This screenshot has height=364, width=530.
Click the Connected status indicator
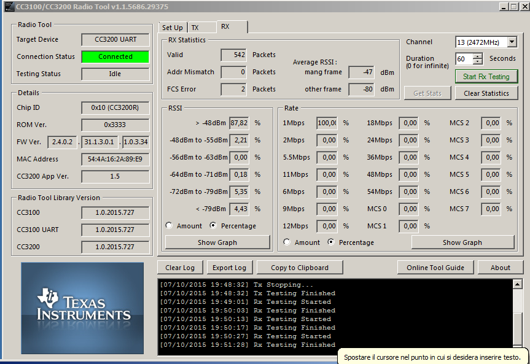click(115, 56)
